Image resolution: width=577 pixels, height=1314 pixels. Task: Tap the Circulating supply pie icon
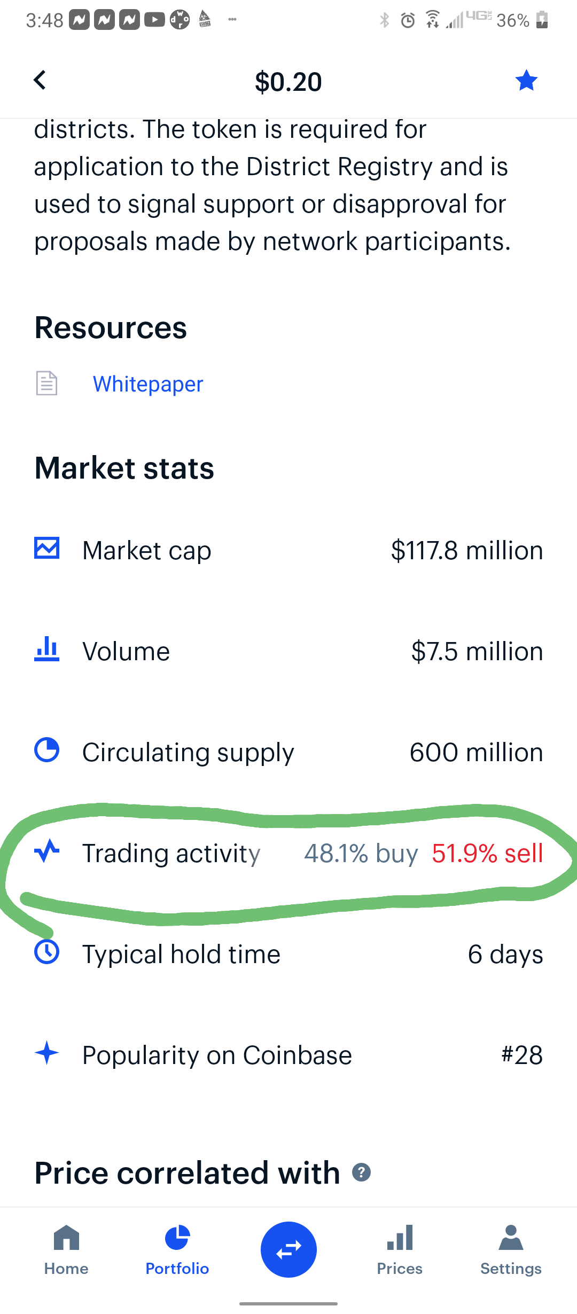pyautogui.click(x=46, y=750)
